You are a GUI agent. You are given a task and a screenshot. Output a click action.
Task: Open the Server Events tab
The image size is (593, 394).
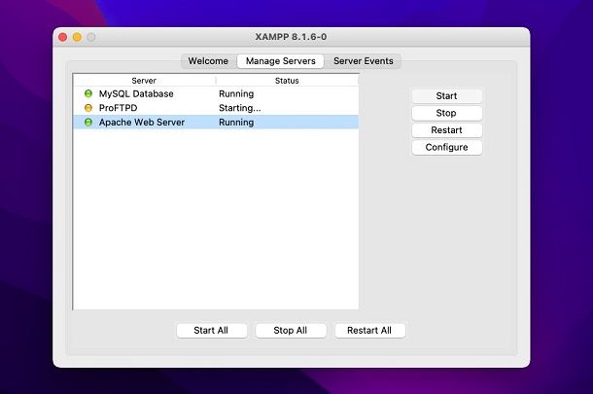(363, 61)
